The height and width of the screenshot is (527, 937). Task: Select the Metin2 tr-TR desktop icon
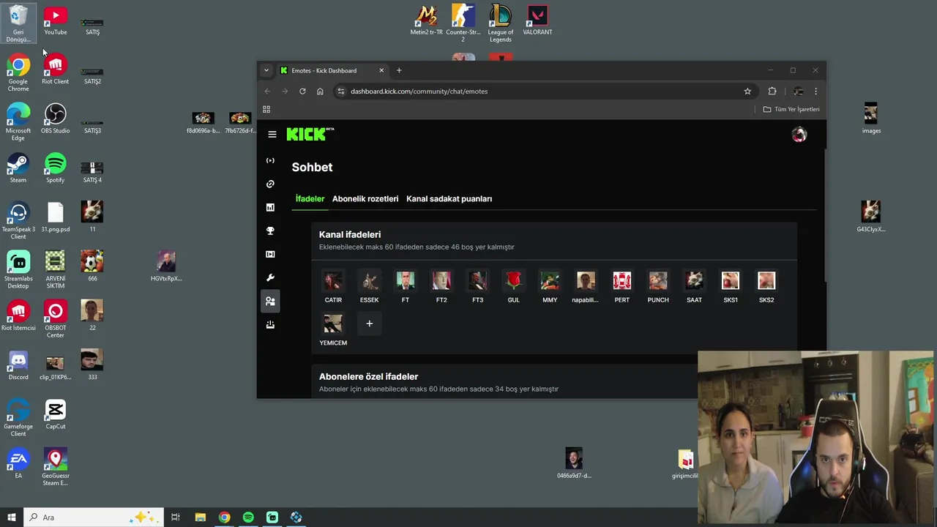point(426,20)
